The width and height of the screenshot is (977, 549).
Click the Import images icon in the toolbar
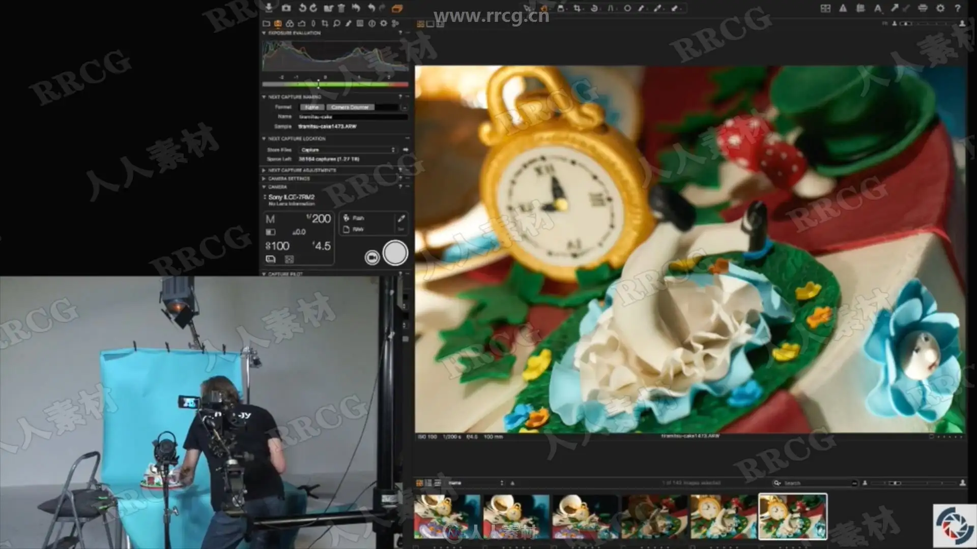pos(269,8)
